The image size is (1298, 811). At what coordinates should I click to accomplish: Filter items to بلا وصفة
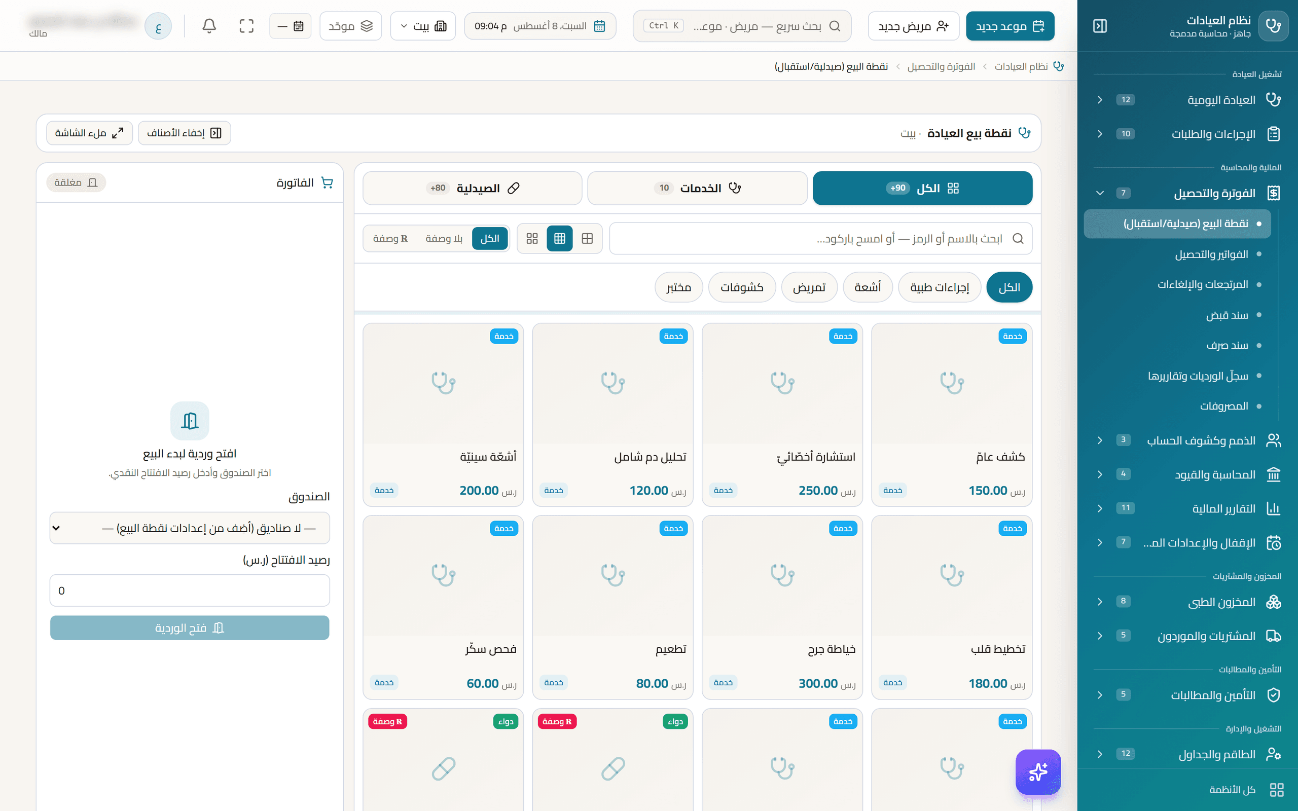pyautogui.click(x=444, y=239)
